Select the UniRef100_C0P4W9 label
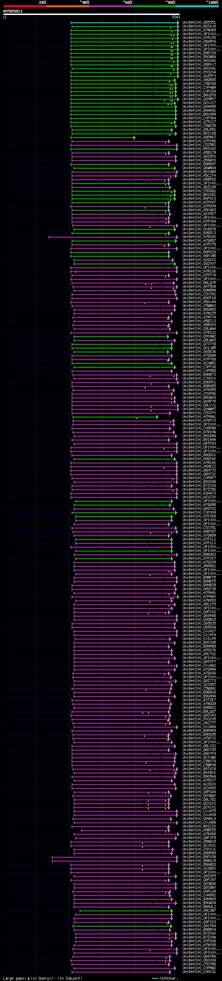This screenshot has height=981, width=222. click(x=199, y=88)
